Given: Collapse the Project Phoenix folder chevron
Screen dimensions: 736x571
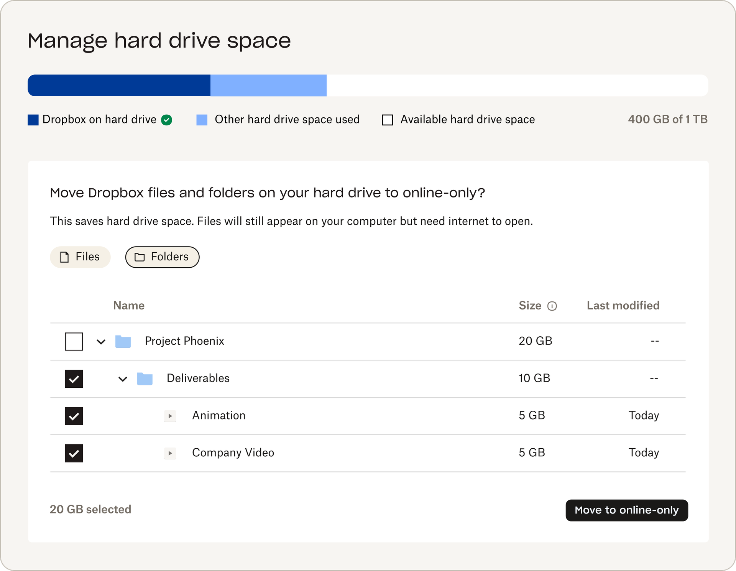Looking at the screenshot, I should 101,341.
